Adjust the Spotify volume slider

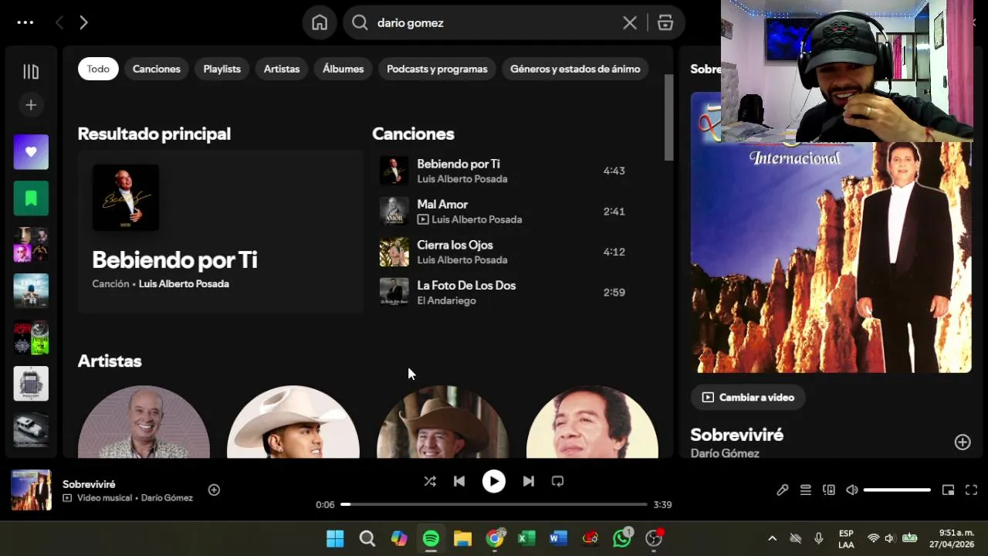click(897, 490)
